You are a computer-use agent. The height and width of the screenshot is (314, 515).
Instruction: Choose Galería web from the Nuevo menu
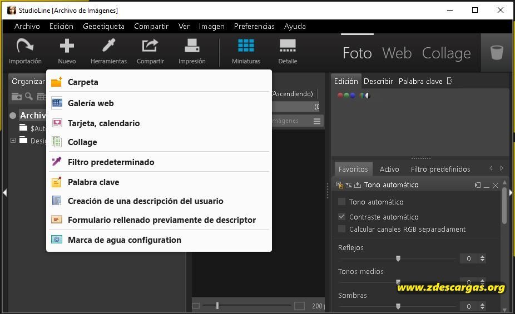(159, 103)
